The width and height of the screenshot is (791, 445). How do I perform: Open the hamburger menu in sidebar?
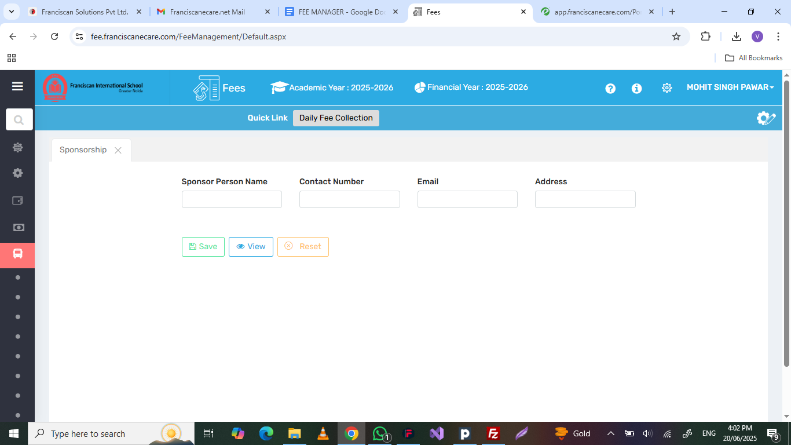17,86
